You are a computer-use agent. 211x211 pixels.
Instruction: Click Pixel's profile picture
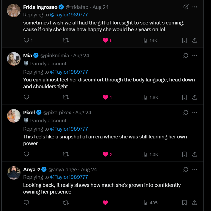pos(14,116)
